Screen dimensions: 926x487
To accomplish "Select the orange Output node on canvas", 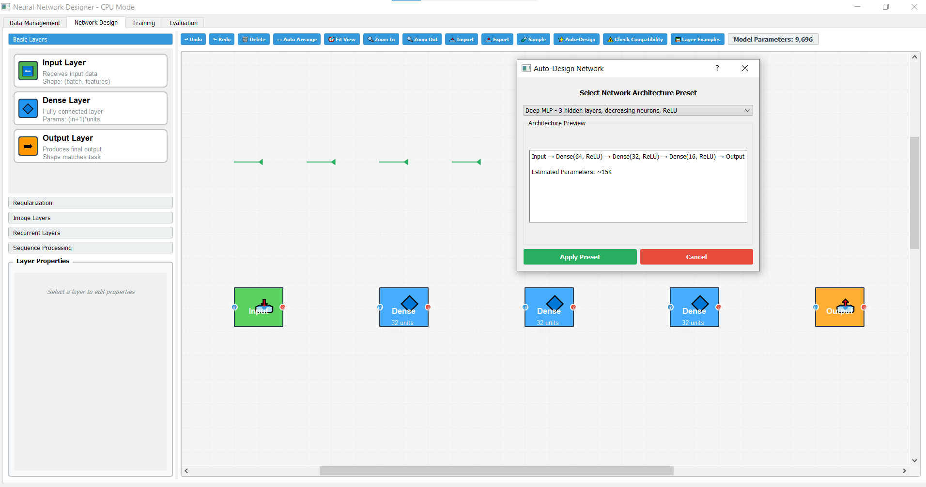I will [x=840, y=307].
